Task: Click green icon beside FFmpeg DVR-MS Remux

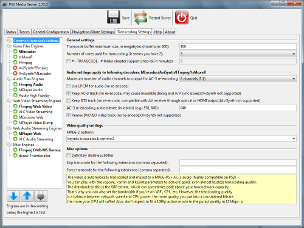Action: 15,150
